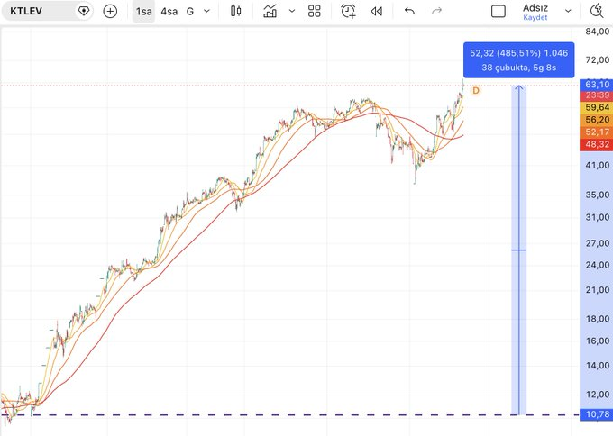Switch to the 4sa timeframe
This screenshot has height=436, width=613.
169,12
